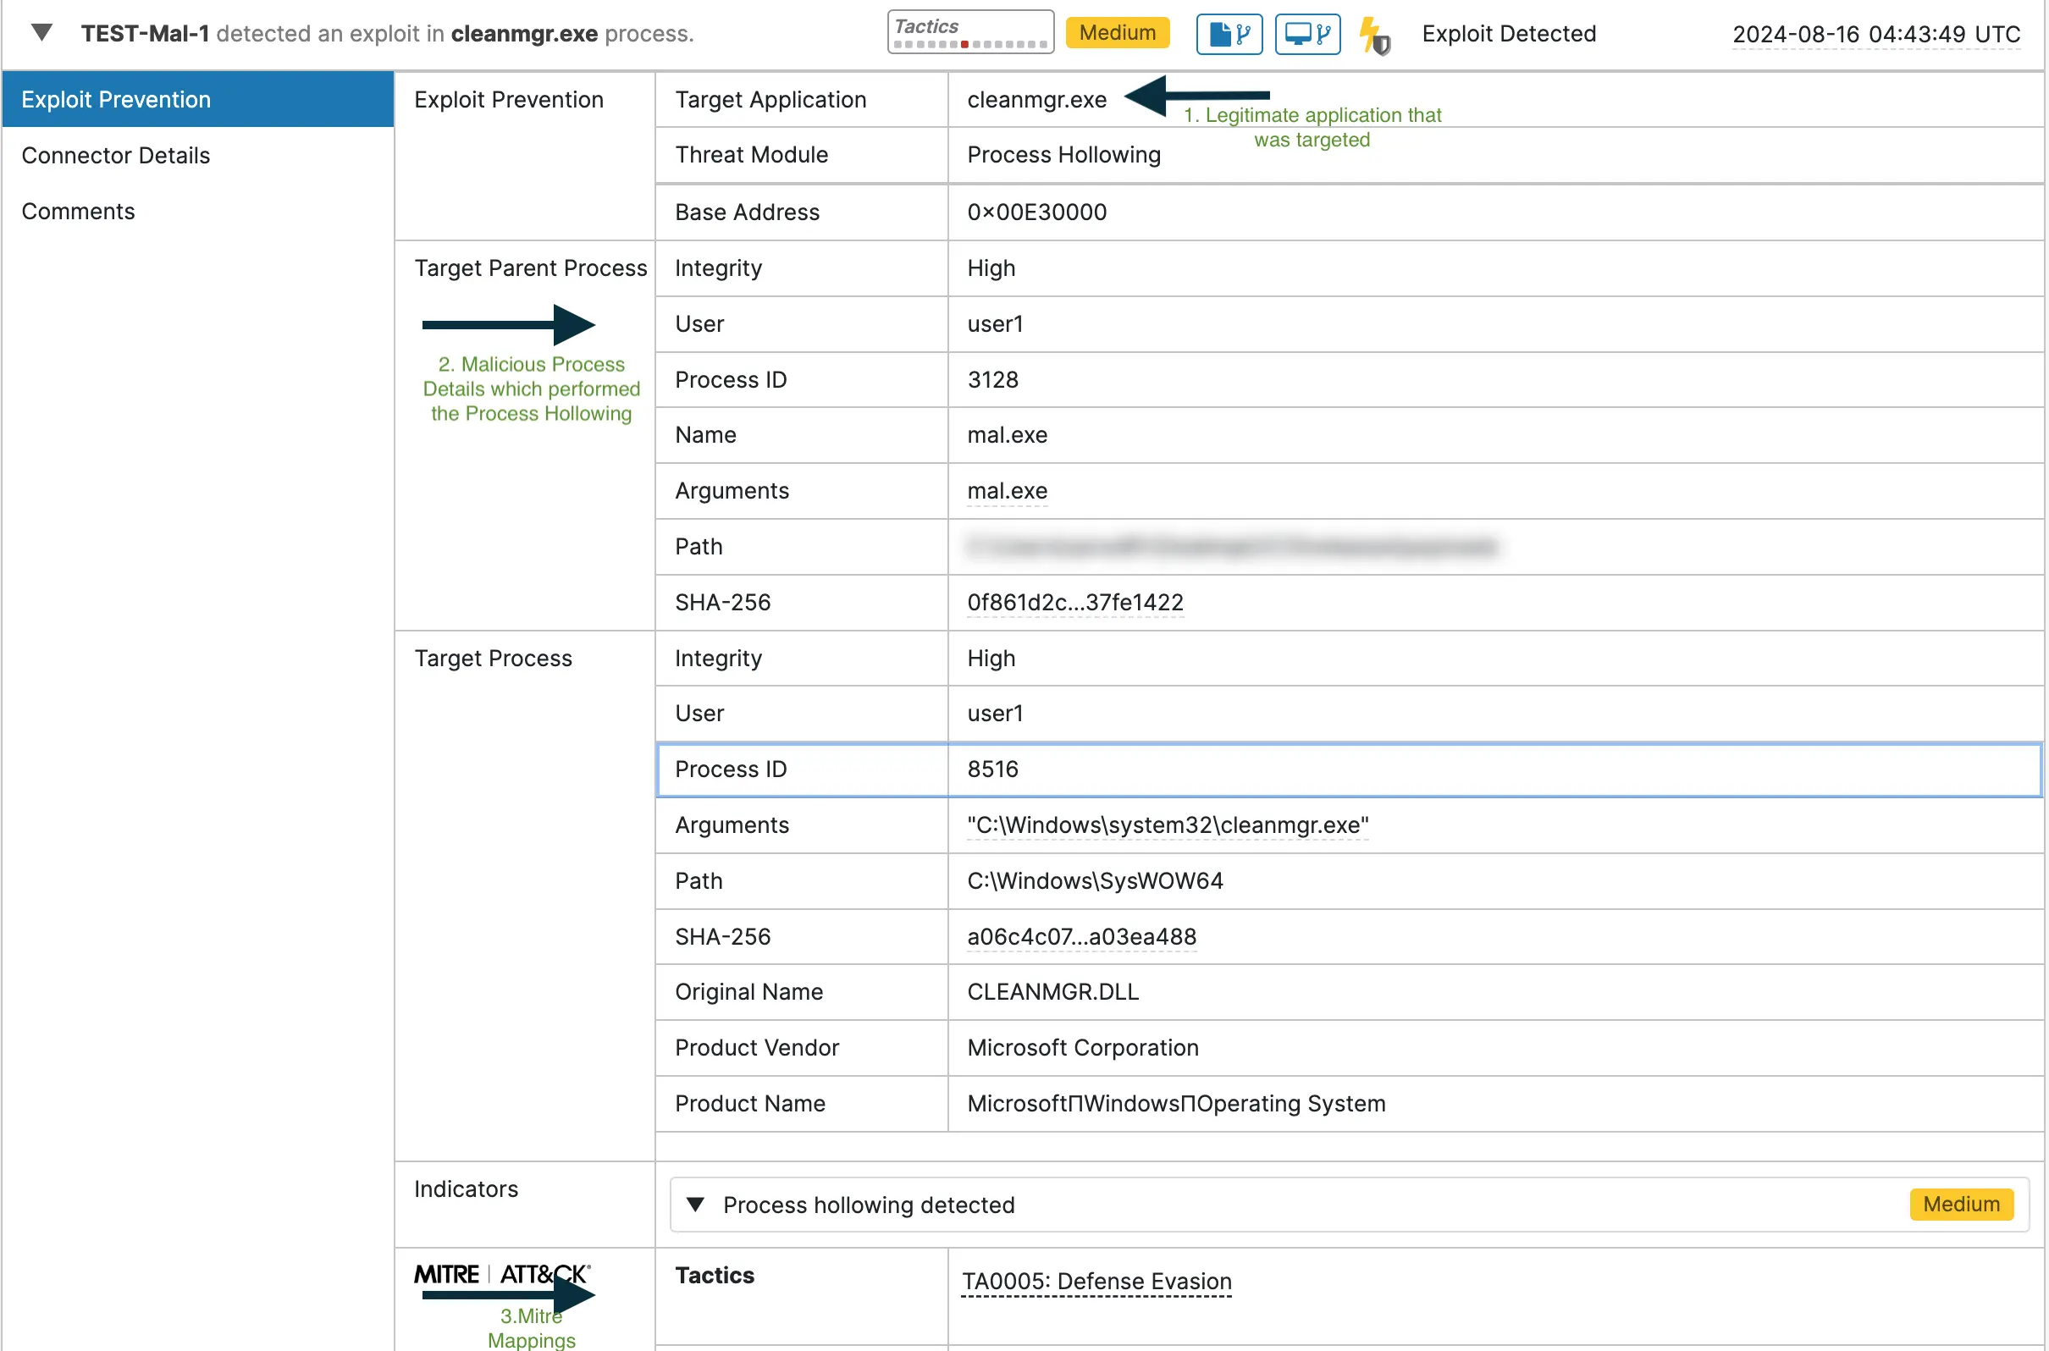This screenshot has height=1351, width=2049.
Task: Click the mal.exe arguments underlined link
Action: pyautogui.click(x=1007, y=491)
